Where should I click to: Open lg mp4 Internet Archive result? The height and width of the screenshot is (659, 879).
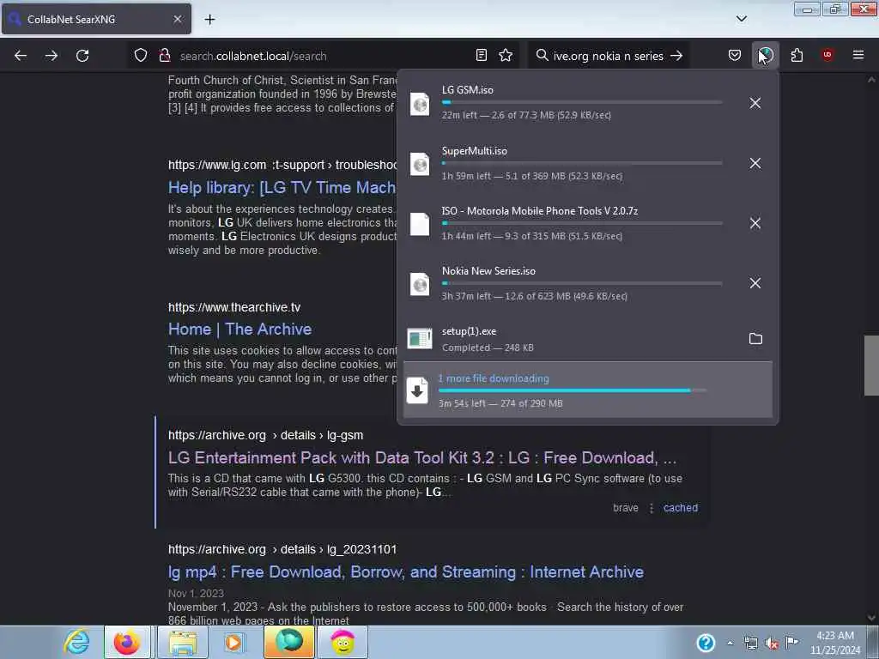click(406, 572)
